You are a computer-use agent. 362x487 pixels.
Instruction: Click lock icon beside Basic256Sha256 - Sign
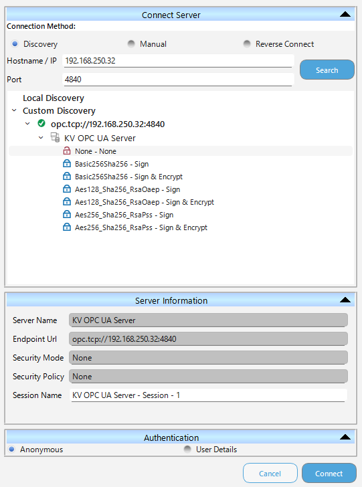[67, 164]
